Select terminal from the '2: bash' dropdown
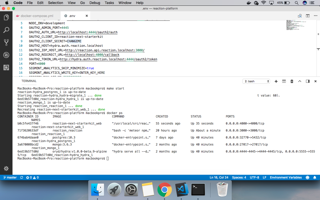The height and width of the screenshot is (200, 320). tap(256, 81)
